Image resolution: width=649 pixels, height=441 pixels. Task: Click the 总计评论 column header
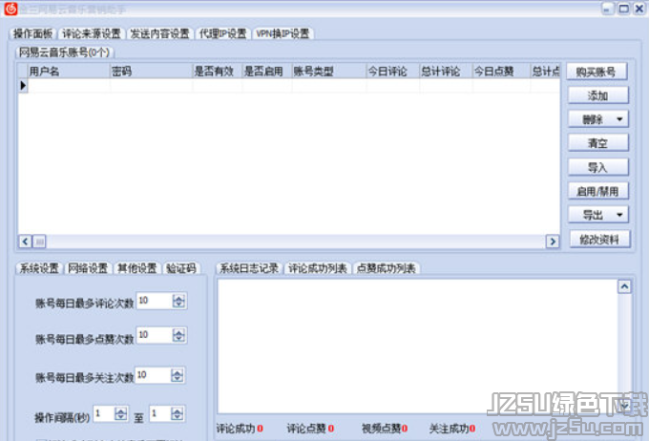pos(446,72)
